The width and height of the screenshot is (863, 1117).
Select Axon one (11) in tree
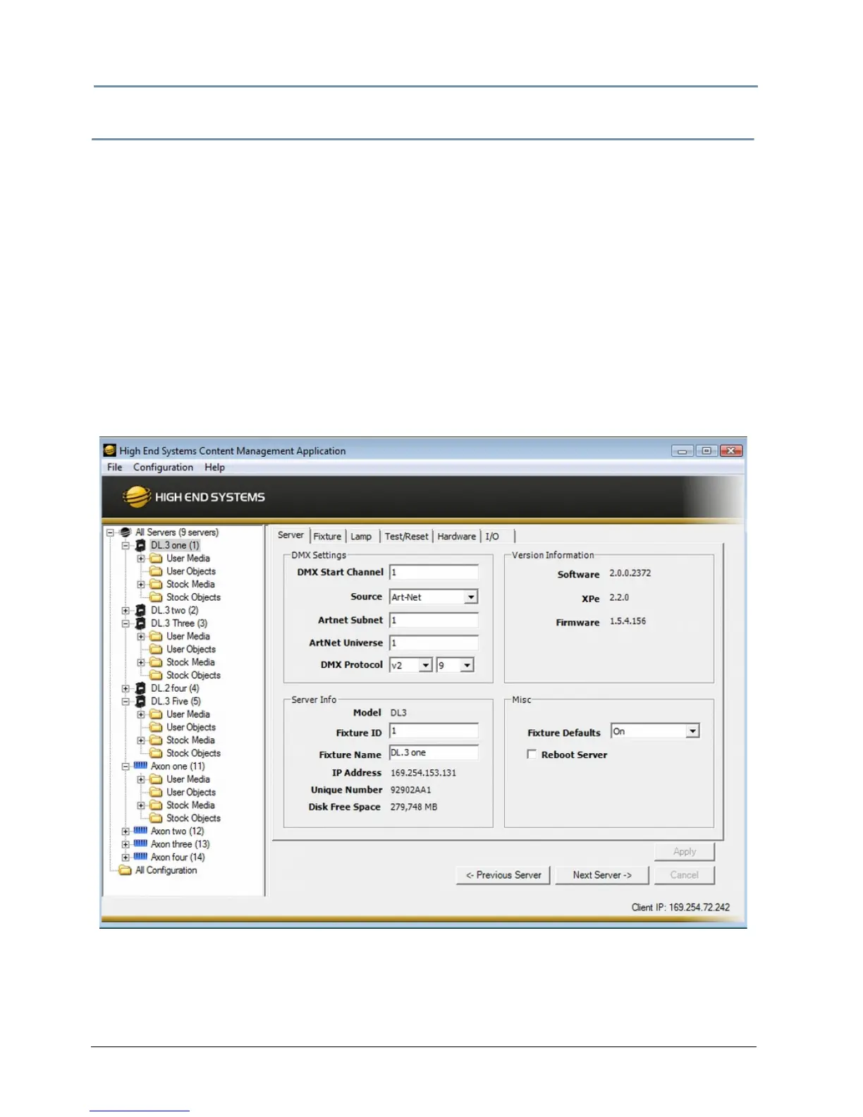coord(178,767)
